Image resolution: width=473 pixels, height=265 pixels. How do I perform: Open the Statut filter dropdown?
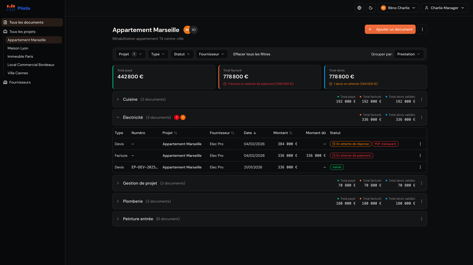pos(182,54)
